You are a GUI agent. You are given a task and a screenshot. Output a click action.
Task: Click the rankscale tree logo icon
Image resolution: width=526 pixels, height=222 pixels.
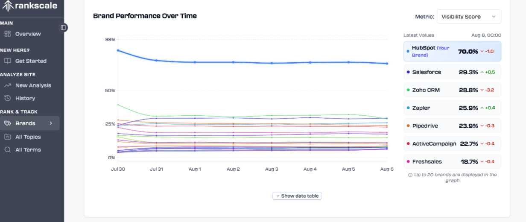point(8,6)
